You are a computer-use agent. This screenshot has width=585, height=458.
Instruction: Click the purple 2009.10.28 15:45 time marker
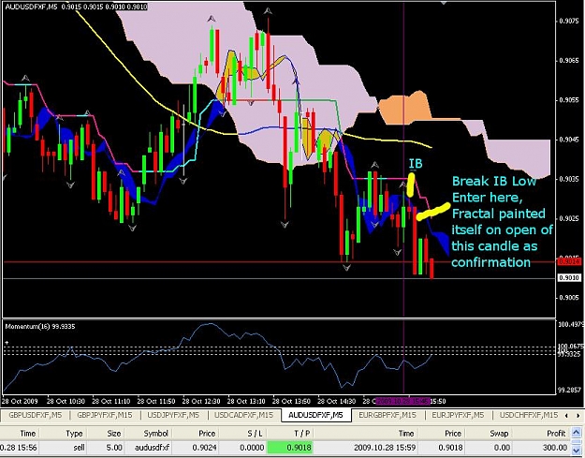[403, 401]
